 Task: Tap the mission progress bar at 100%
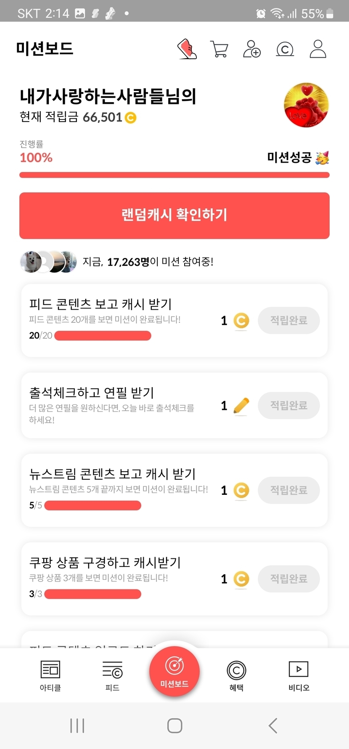174,175
